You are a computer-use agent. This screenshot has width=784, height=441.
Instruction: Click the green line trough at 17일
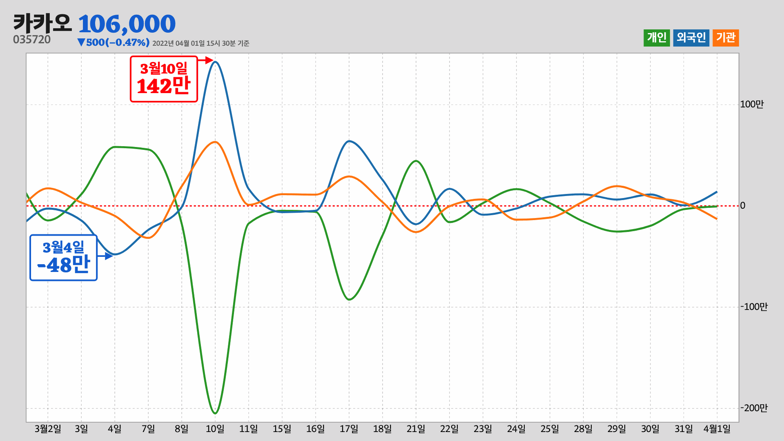click(349, 299)
